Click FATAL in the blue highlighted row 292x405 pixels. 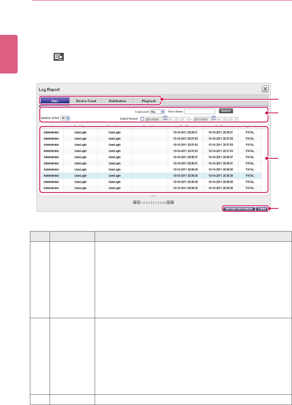250,176
